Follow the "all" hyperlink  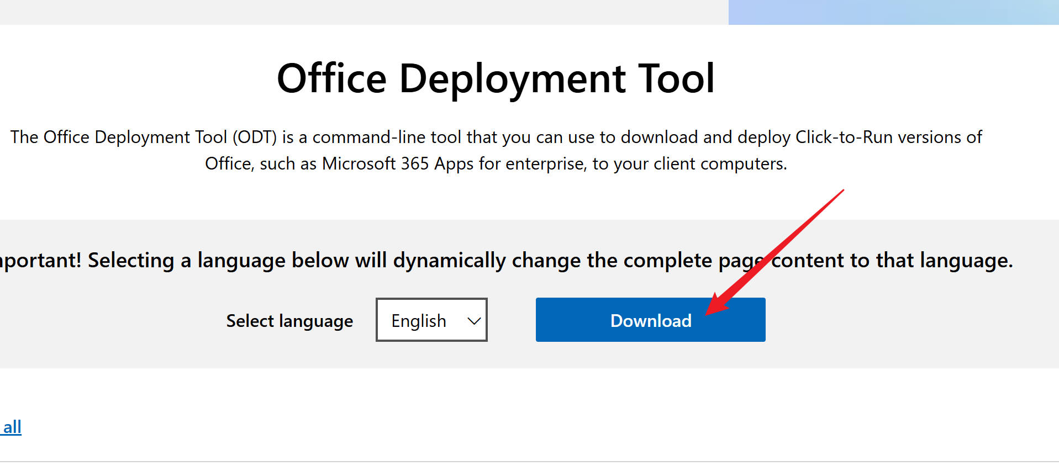(x=12, y=427)
